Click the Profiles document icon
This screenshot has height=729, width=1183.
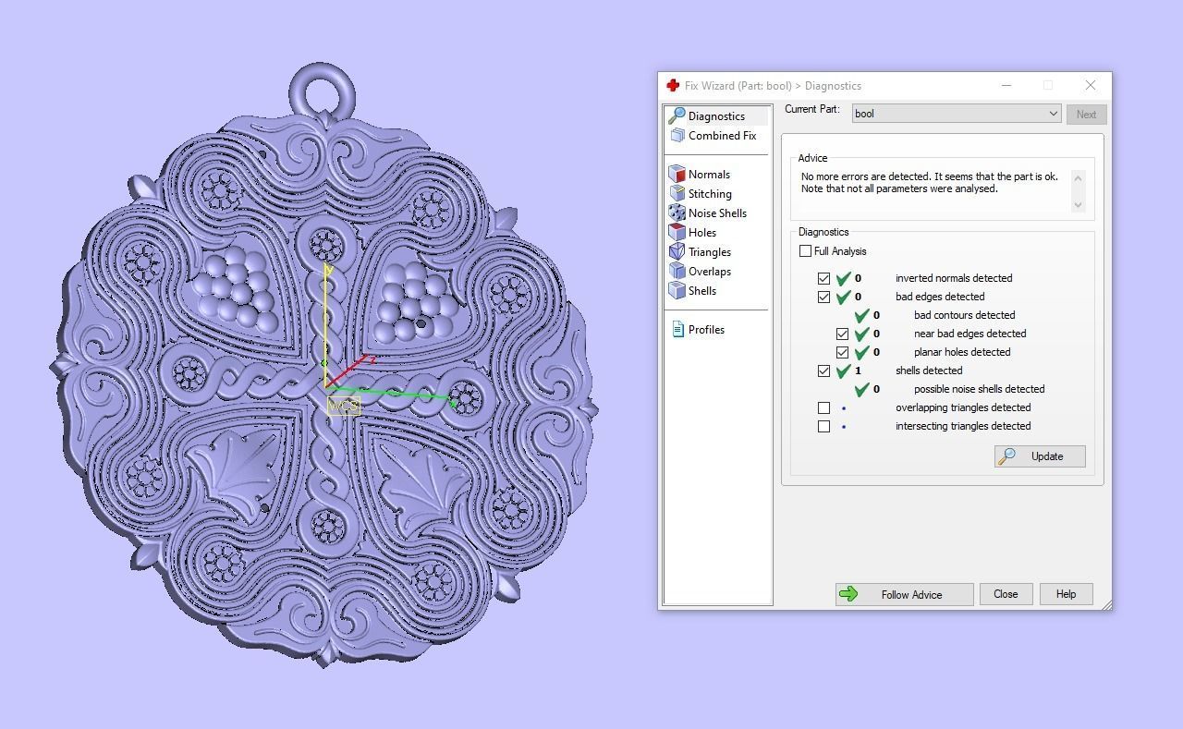677,329
